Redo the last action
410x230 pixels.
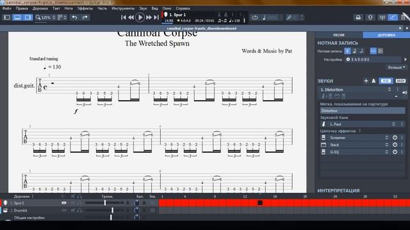pos(85,17)
